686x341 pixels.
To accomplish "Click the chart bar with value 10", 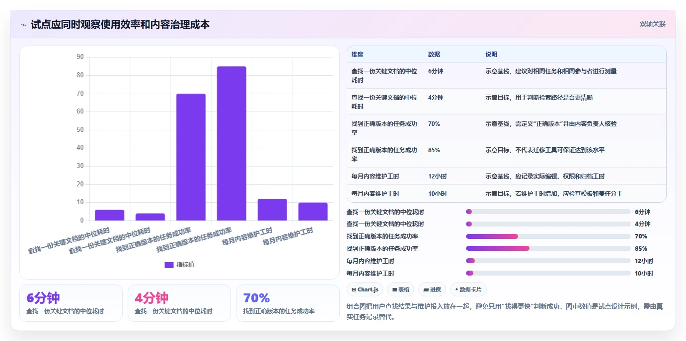I will (313, 212).
